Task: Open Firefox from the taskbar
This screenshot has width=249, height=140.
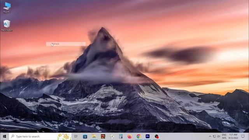Action: 130,136
